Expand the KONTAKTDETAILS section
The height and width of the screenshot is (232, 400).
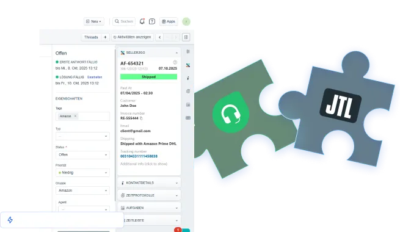pos(149,183)
